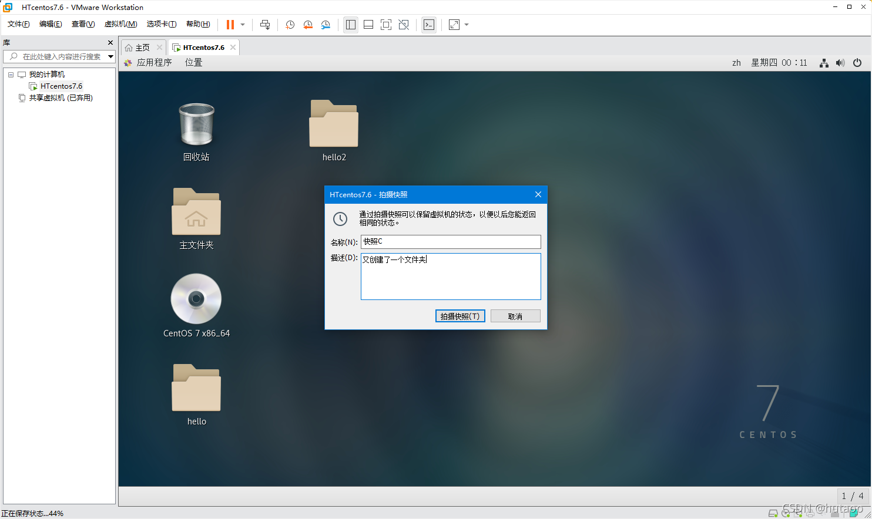Open the 选项卡(T) menu

point(162,24)
